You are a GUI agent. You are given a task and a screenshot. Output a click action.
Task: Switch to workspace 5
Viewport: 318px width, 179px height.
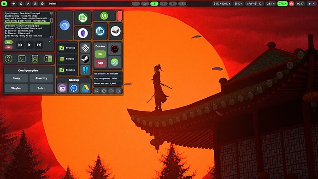click(173, 4)
